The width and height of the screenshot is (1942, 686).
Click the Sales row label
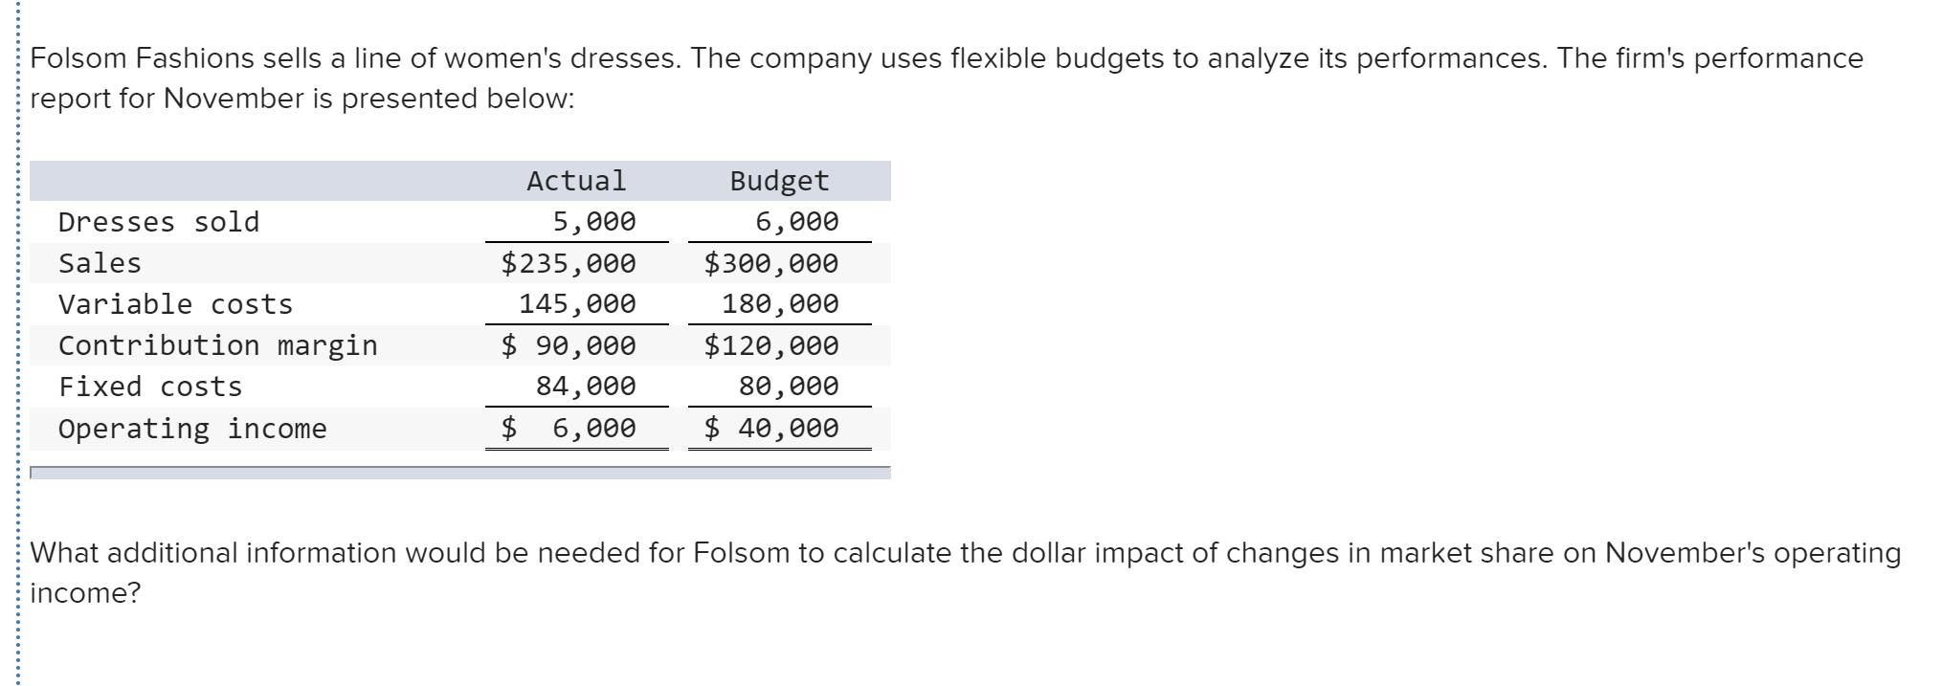[x=100, y=263]
